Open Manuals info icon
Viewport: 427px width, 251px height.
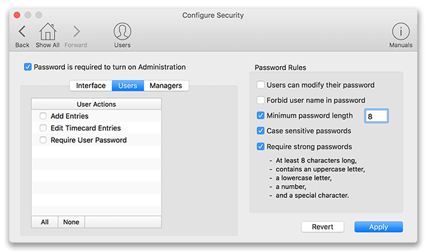tap(401, 31)
